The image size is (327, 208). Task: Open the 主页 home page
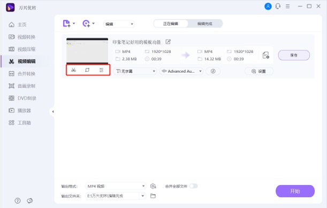point(18,25)
